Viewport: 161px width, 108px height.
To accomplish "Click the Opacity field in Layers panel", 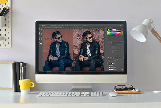I will tap(118, 60).
